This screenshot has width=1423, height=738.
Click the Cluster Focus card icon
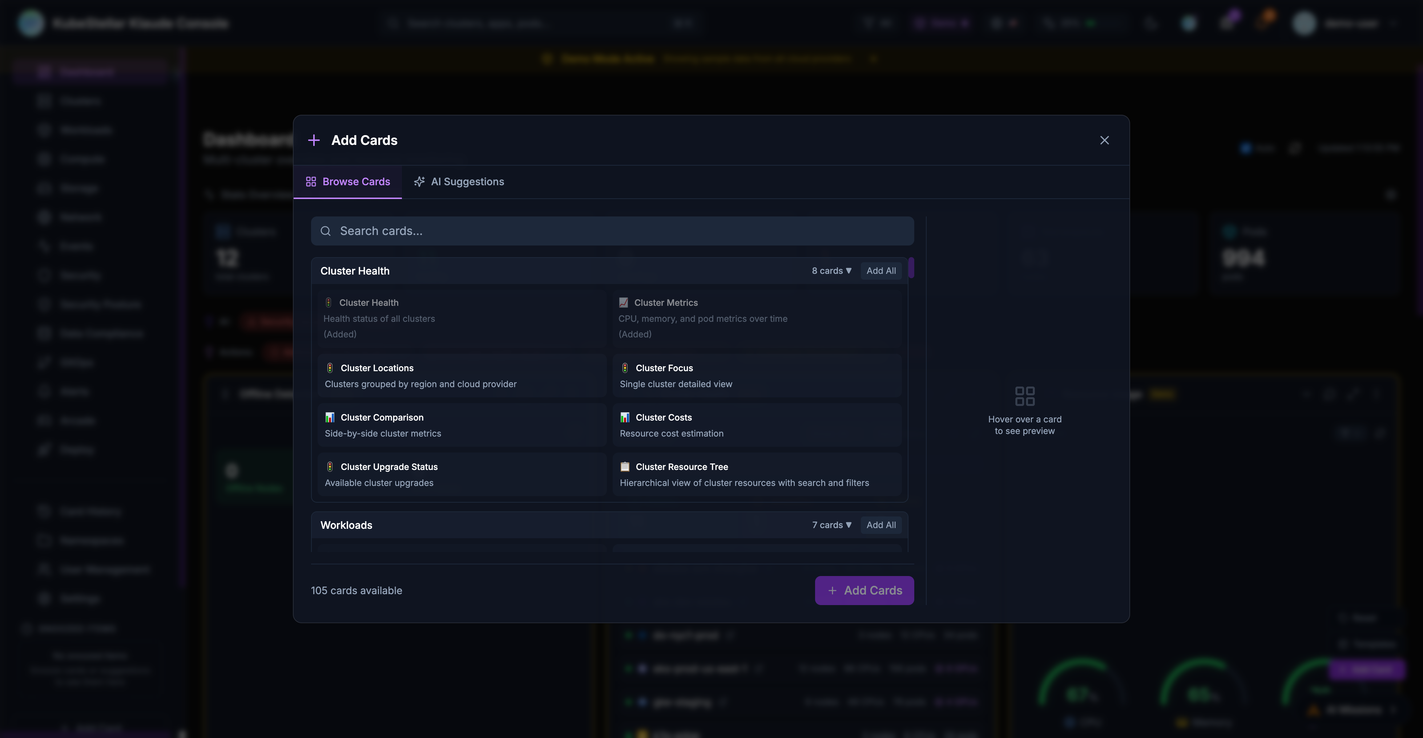pyautogui.click(x=625, y=368)
